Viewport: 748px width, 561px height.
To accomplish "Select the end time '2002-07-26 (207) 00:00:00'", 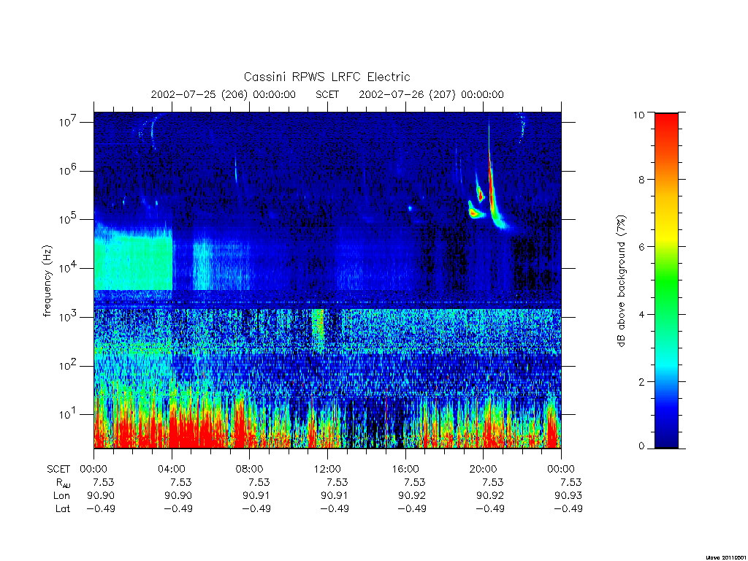I will coord(431,94).
